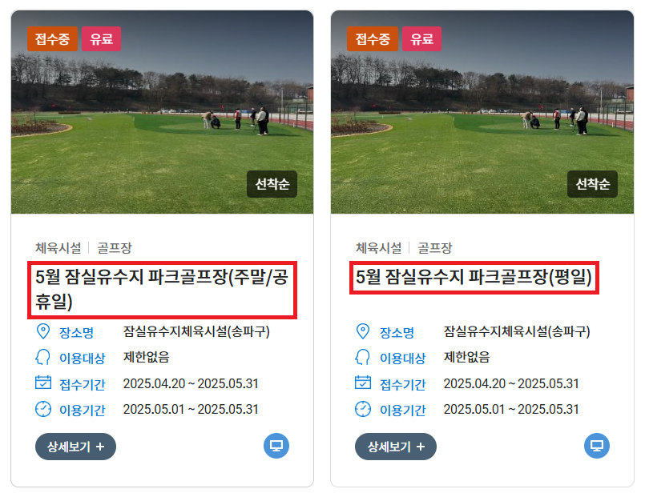This screenshot has width=645, height=501.
Task: Click the golf course photo on weekend card
Action: tap(162, 112)
